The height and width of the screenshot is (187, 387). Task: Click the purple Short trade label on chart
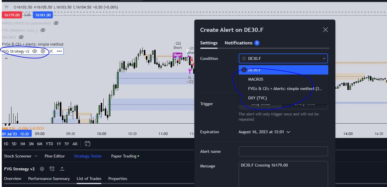pyautogui.click(x=177, y=55)
